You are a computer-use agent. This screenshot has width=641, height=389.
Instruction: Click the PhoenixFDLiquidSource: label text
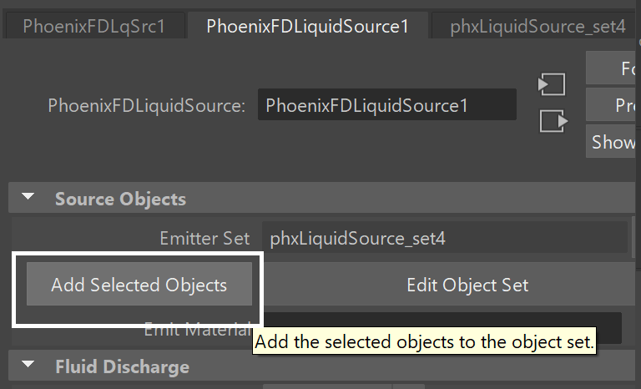[146, 105]
